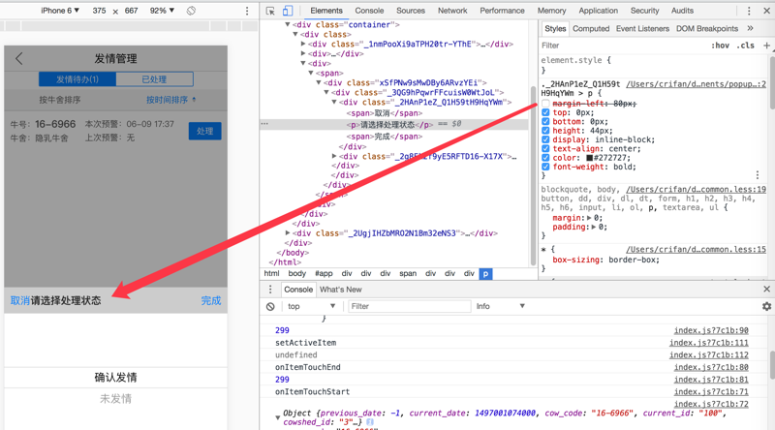Open device toolbar more options dots
Image resolution: width=775 pixels, height=430 pixels.
[247, 11]
